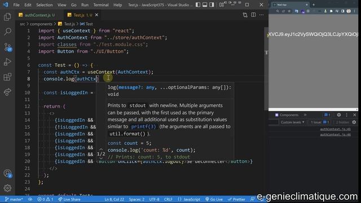The image size is (361, 203).
Task: Click the Open Changes icon in editor toolbar
Action: click(x=245, y=15)
